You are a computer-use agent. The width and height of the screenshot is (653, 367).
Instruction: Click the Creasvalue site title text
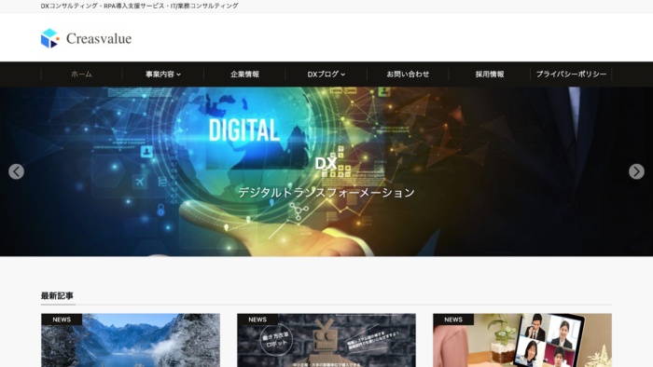pos(99,38)
